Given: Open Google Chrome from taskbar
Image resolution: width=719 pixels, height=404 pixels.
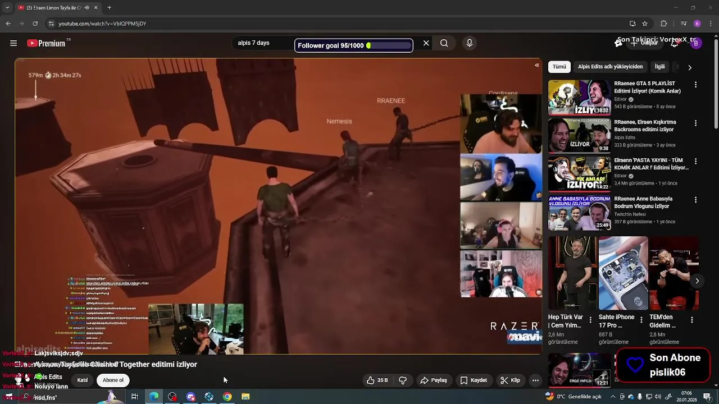Looking at the screenshot, I should (x=227, y=397).
